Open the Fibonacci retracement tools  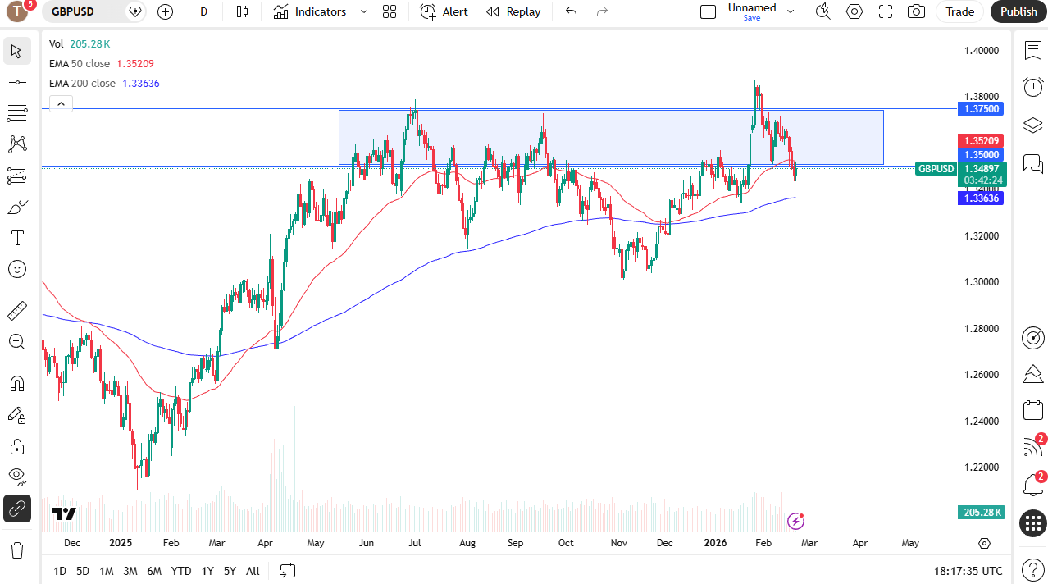(x=16, y=113)
